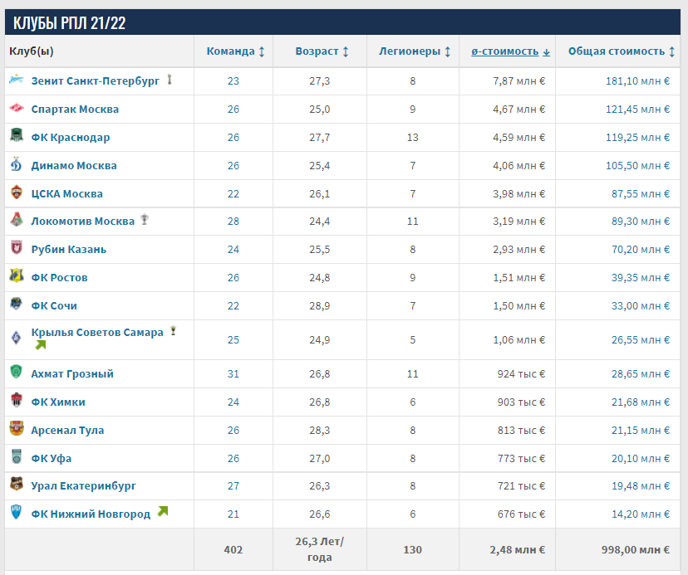Click Krasnodar's total value 119,25 млн €
The width and height of the screenshot is (688, 575).
tap(637, 137)
